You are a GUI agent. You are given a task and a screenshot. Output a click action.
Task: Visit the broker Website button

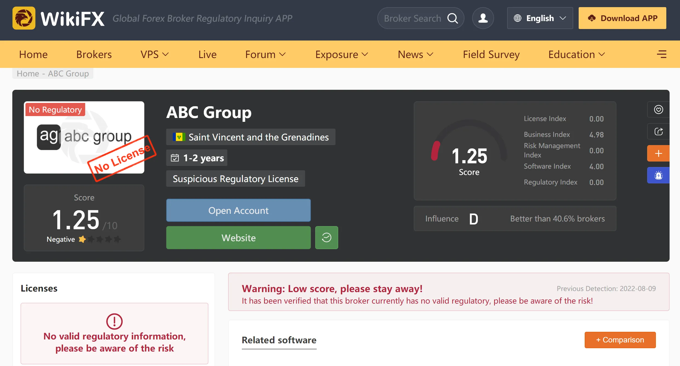tap(238, 238)
